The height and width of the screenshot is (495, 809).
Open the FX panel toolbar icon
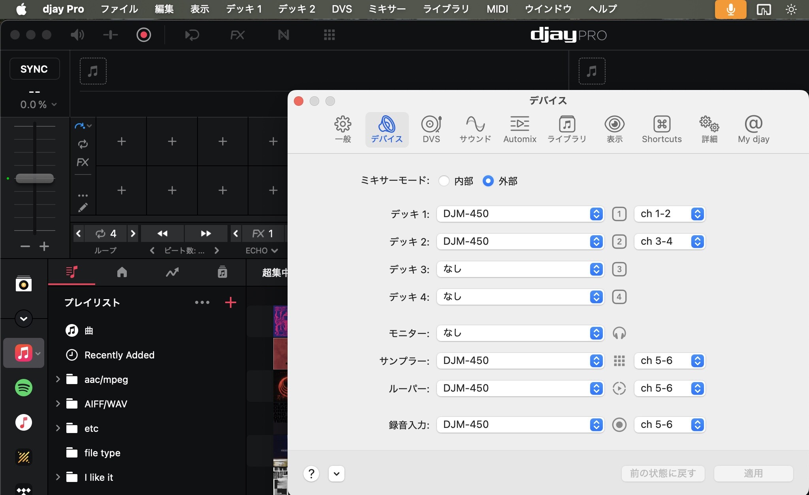click(237, 35)
